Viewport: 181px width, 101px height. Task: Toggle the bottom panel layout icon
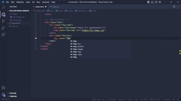coord(152,2)
